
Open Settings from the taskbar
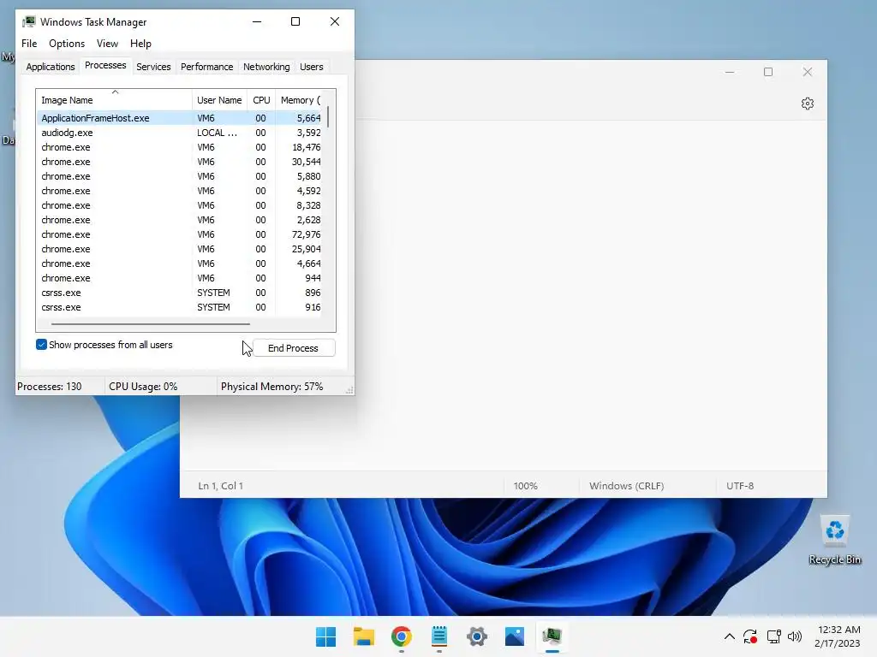coord(477,636)
